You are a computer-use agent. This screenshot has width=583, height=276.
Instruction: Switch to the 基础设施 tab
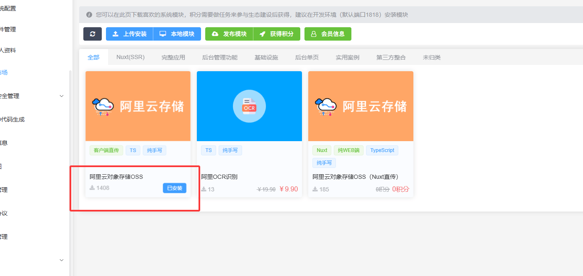pyautogui.click(x=266, y=57)
